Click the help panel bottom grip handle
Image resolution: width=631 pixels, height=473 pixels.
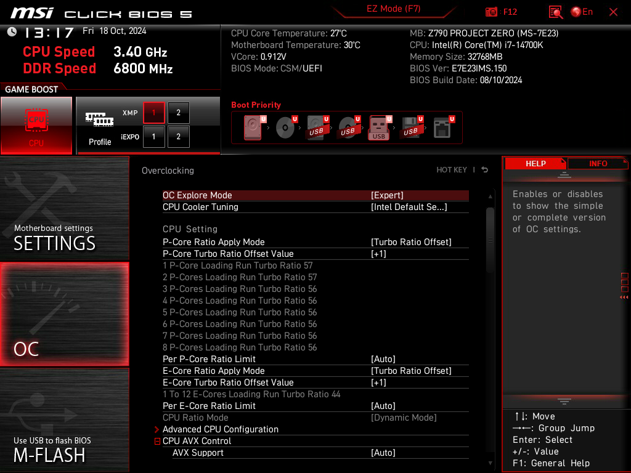(564, 402)
